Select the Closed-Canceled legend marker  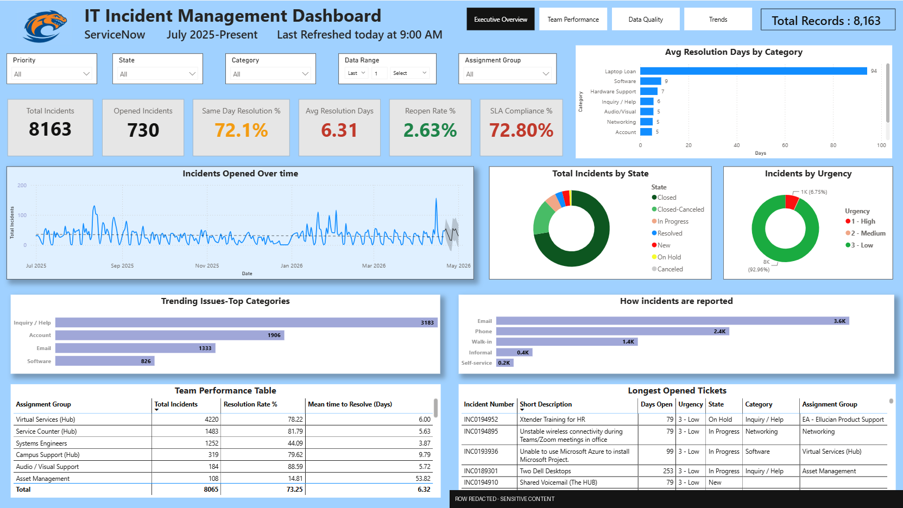(x=654, y=209)
